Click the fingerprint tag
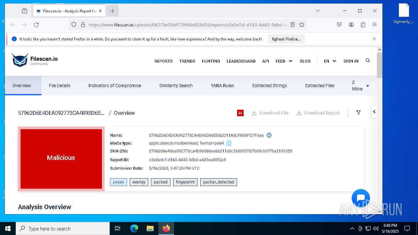This screenshot has height=235, width=418. pos(185,182)
